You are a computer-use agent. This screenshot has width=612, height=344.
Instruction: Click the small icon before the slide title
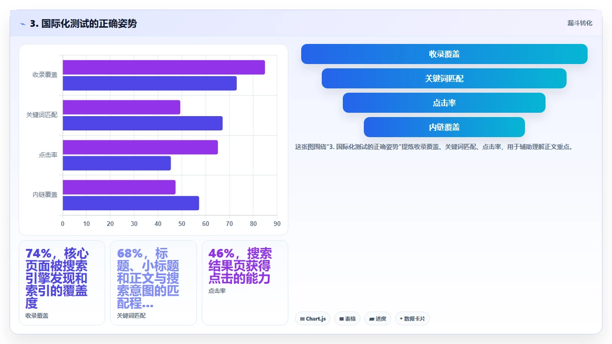click(23, 24)
